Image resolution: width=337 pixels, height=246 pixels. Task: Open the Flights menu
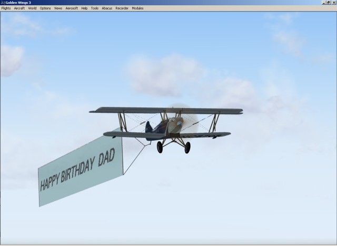6,8
